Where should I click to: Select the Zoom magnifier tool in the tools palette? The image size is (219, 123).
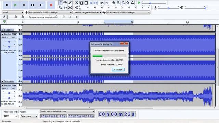pos(61,8)
